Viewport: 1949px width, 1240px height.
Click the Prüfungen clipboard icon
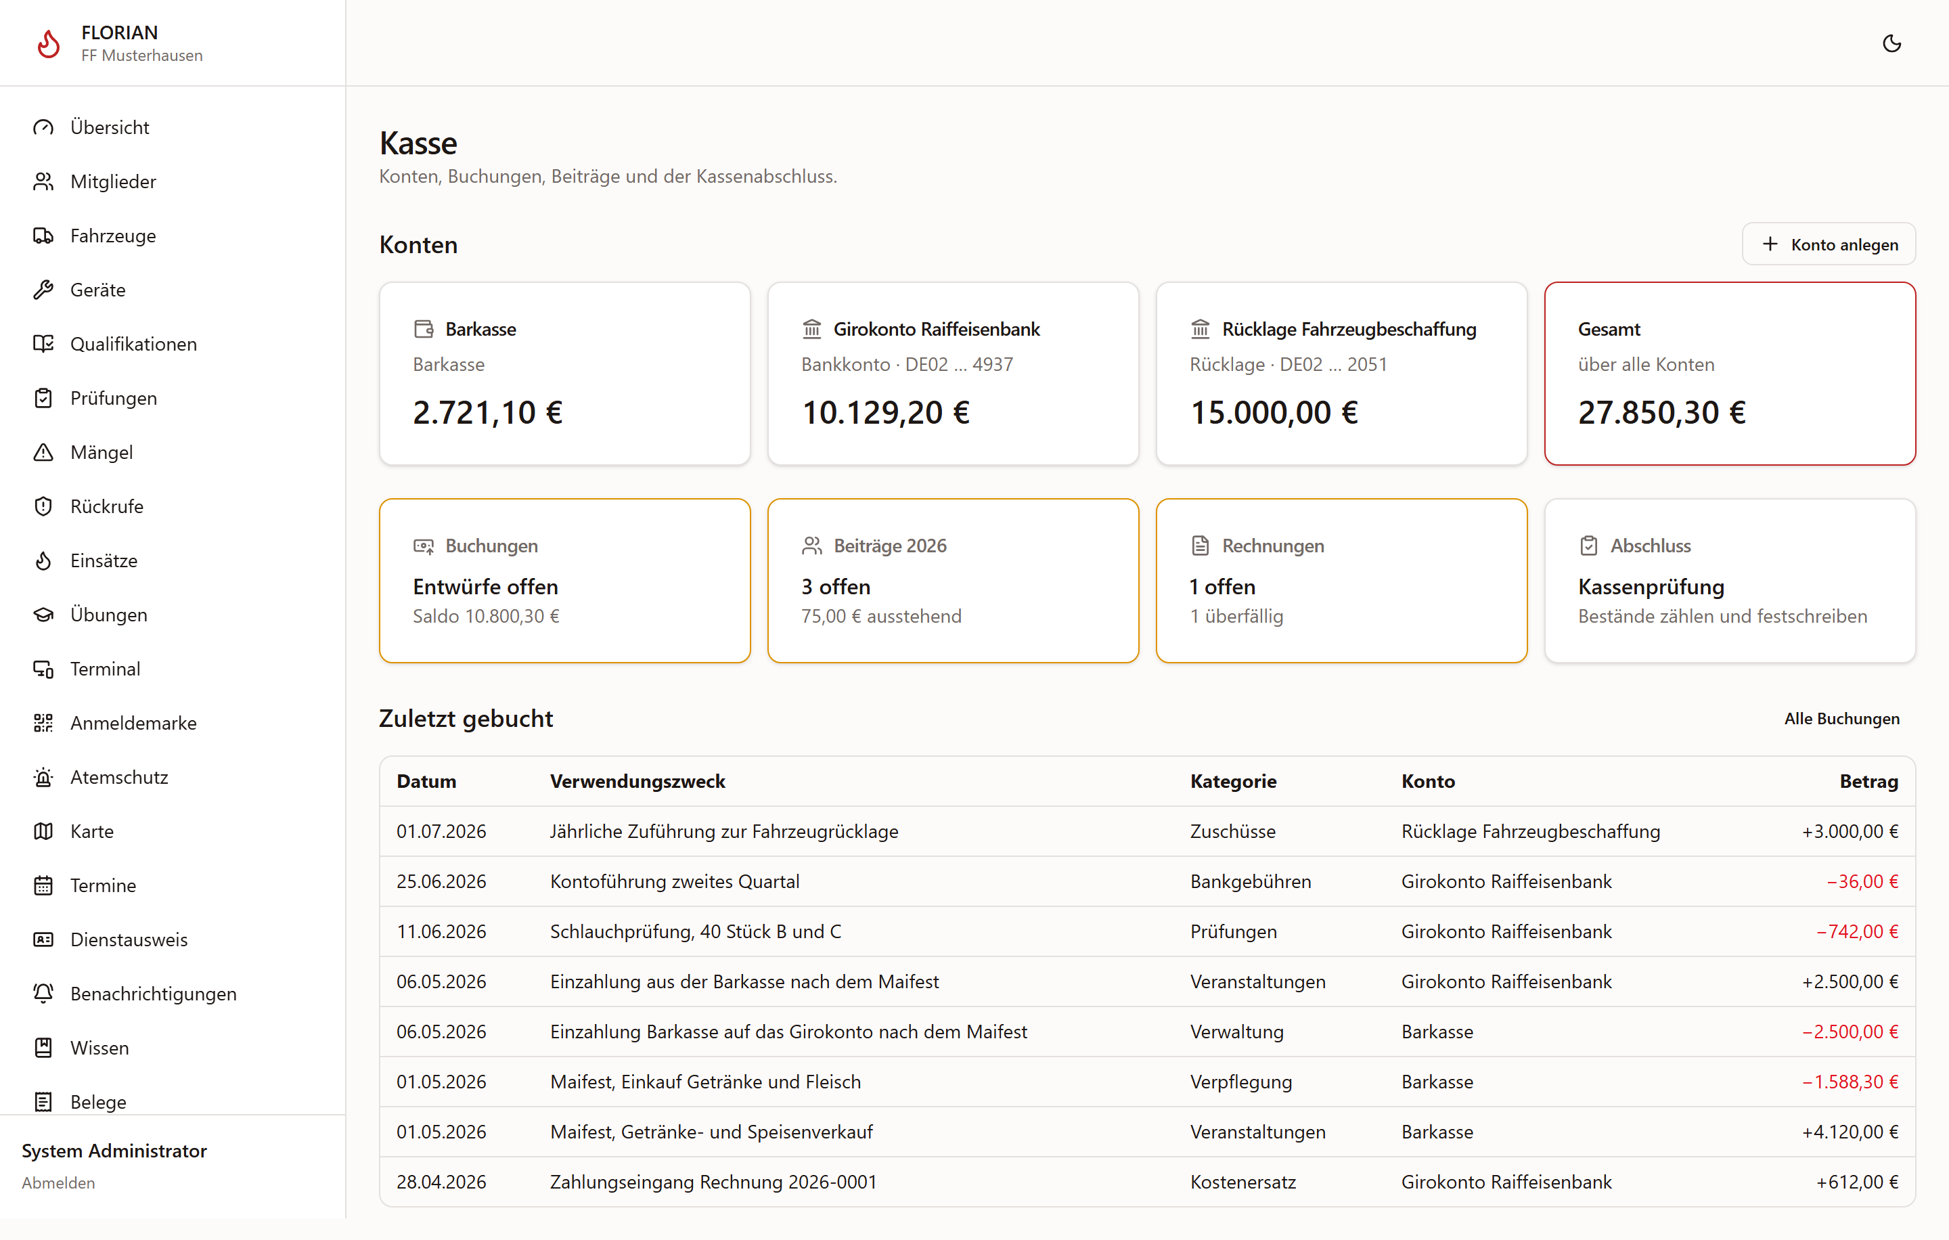click(x=43, y=398)
